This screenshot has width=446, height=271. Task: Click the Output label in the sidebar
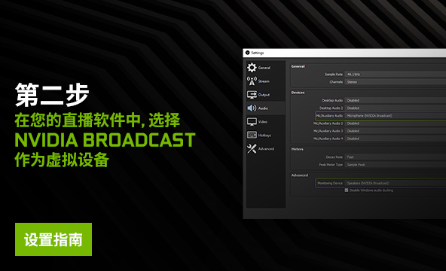click(264, 95)
